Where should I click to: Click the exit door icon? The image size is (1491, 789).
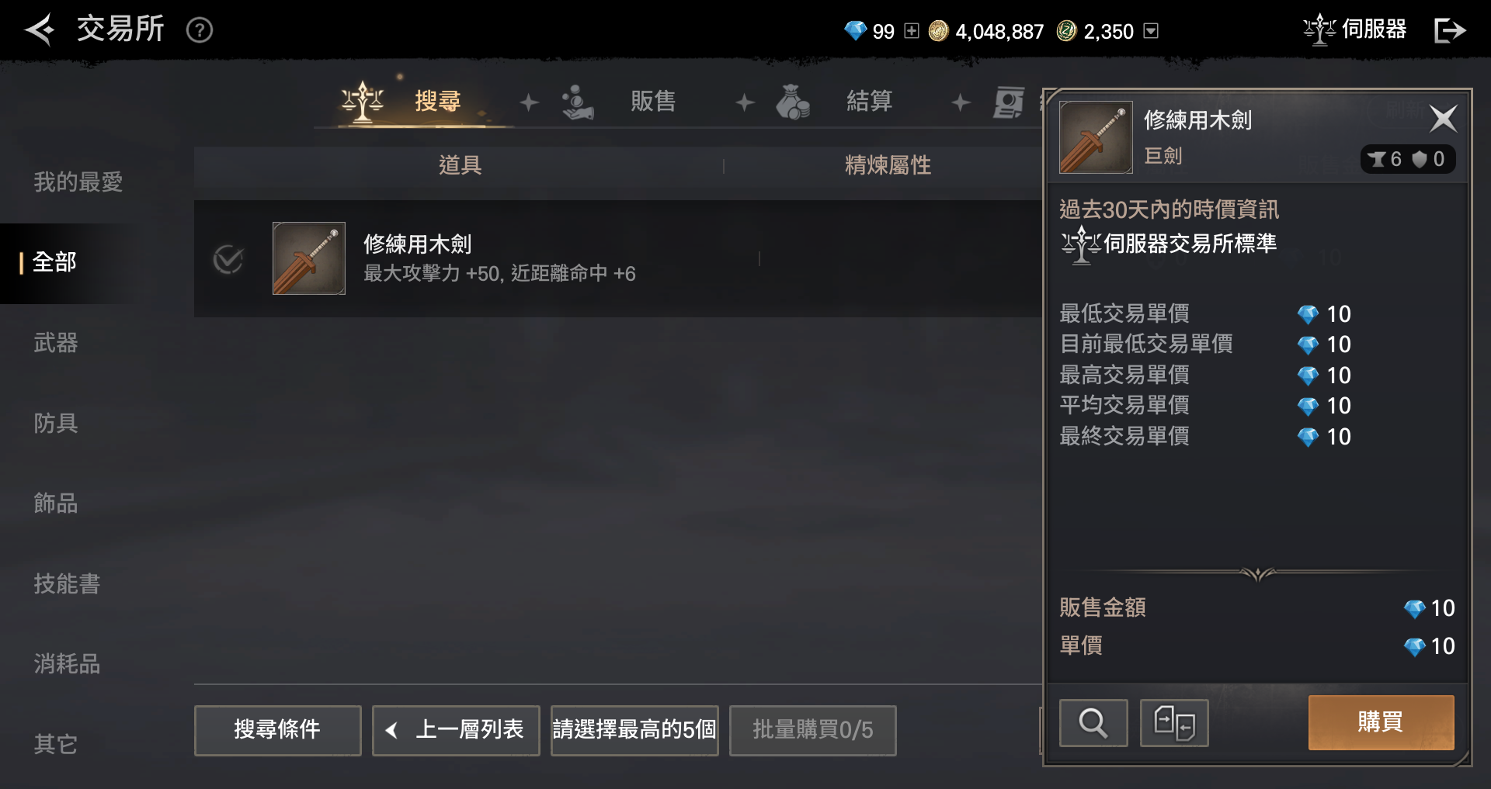pyautogui.click(x=1449, y=30)
